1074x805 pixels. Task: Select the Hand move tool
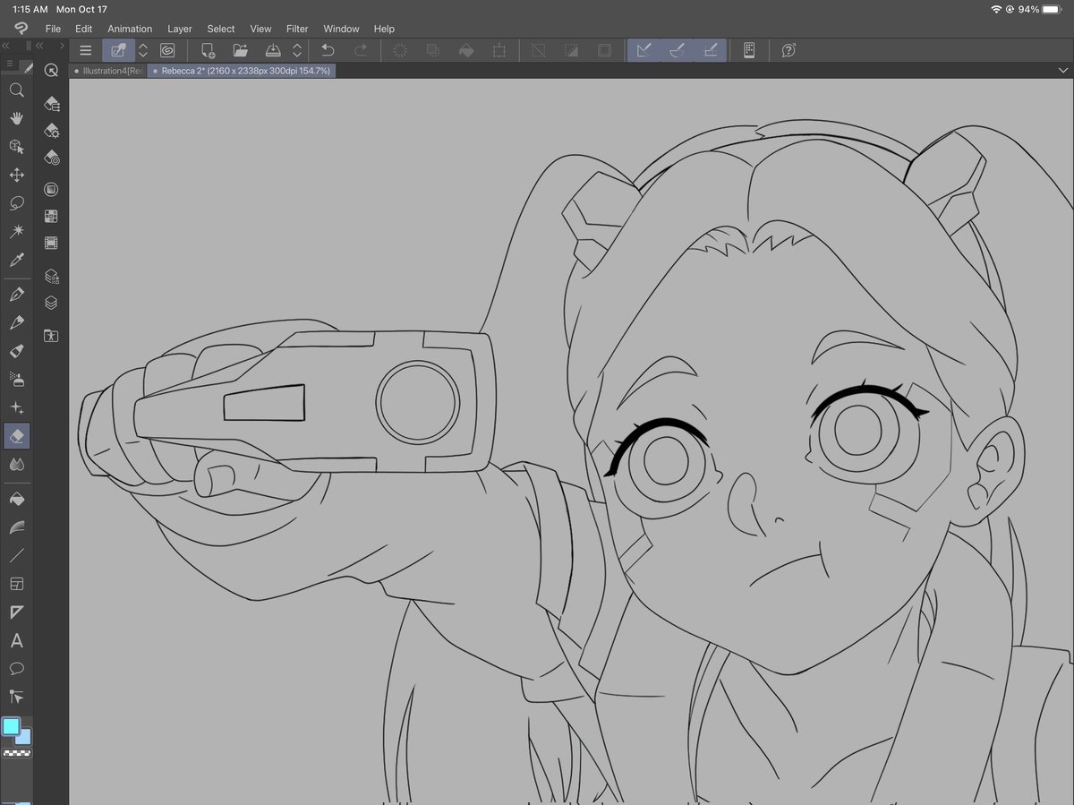[x=16, y=118]
